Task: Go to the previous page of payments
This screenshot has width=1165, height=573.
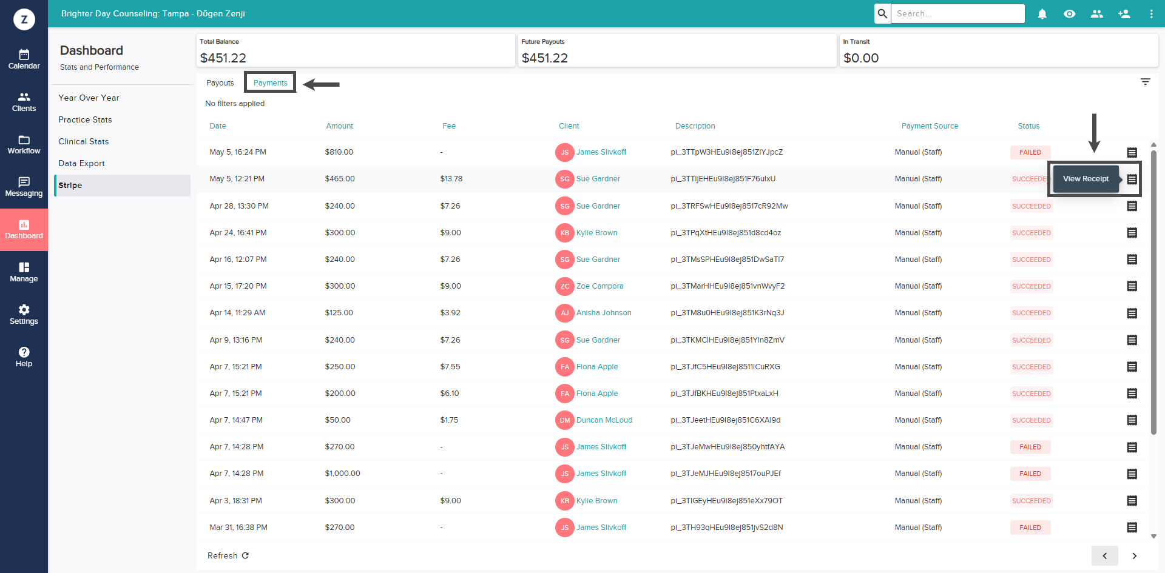Action: tap(1105, 555)
